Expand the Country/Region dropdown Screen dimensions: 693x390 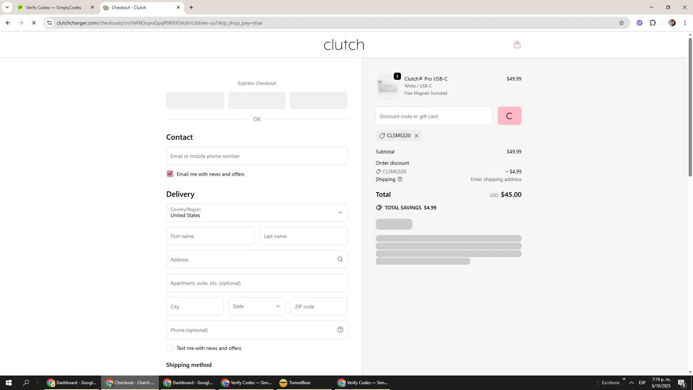(x=257, y=213)
